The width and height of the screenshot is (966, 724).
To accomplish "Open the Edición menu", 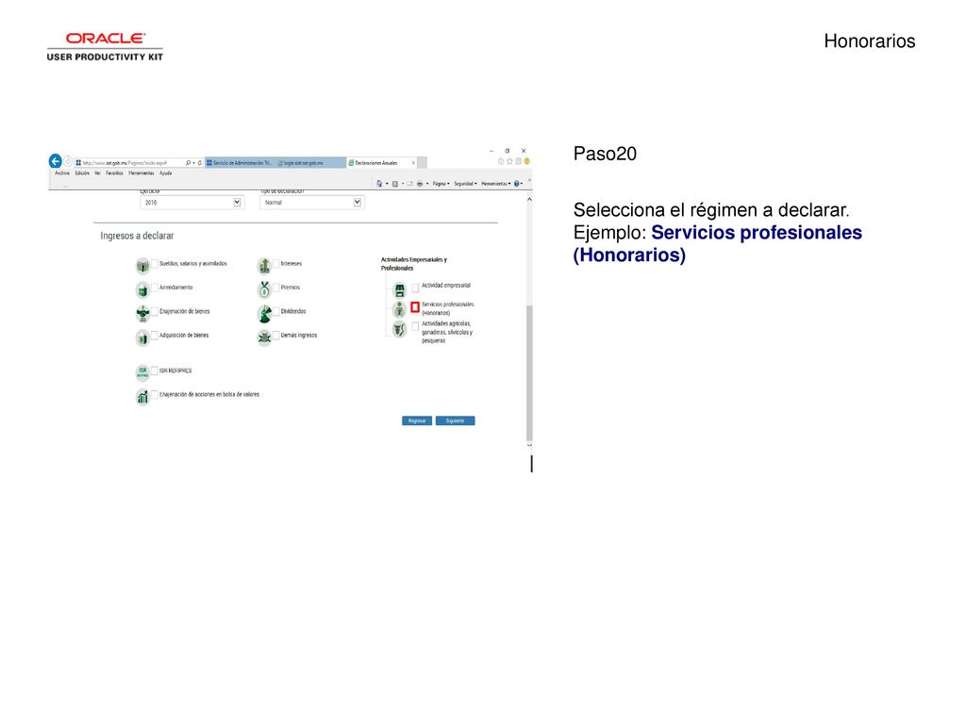I will coord(83,173).
